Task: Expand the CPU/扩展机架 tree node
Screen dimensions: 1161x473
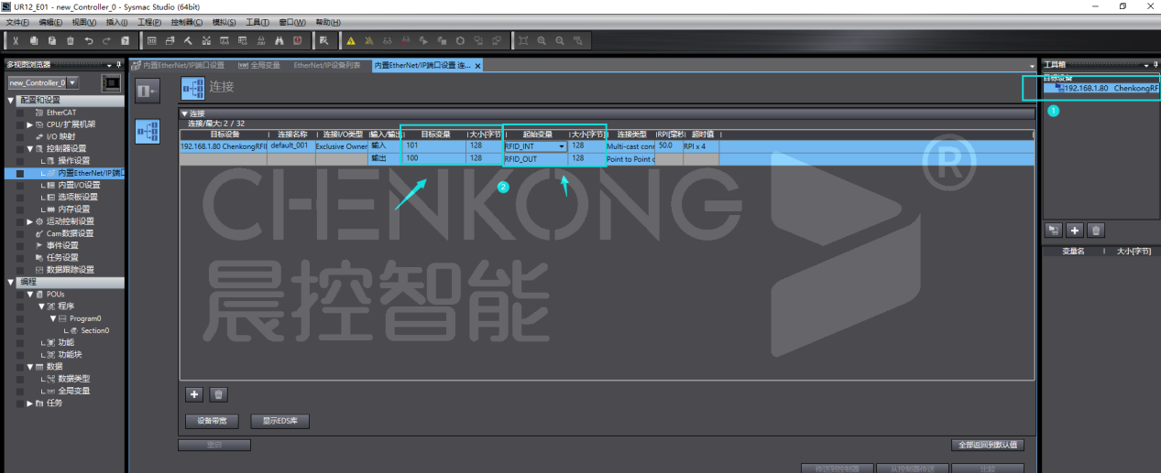Action: click(29, 124)
